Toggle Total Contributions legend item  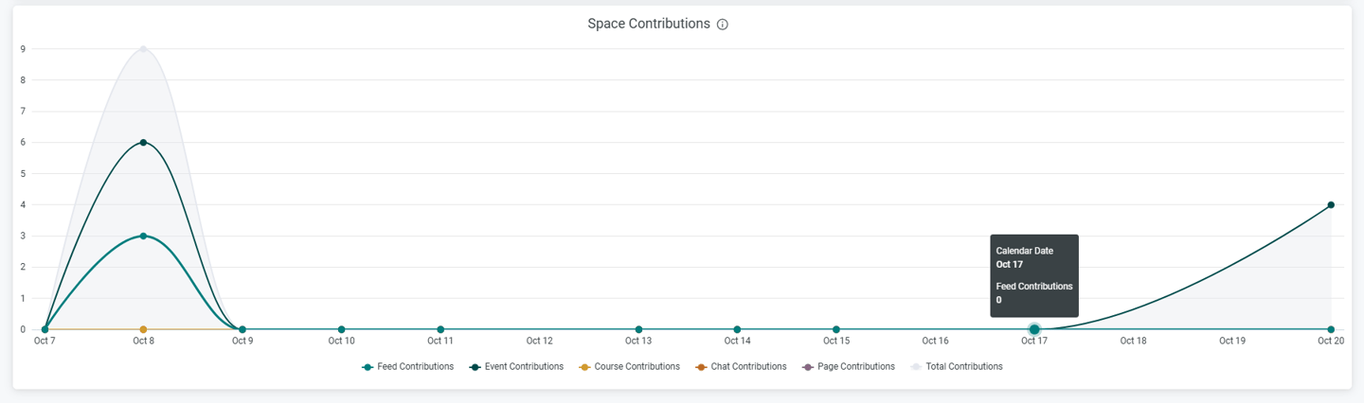[957, 367]
